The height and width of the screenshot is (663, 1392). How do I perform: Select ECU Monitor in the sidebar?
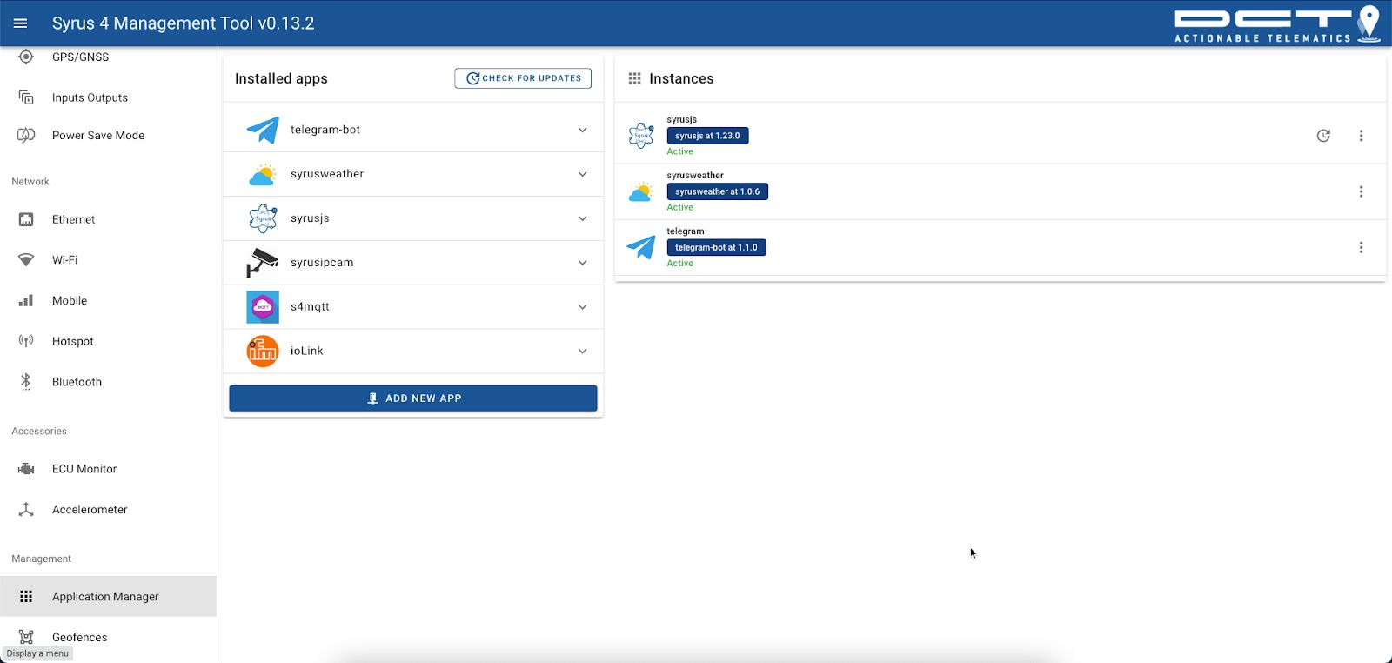point(84,469)
